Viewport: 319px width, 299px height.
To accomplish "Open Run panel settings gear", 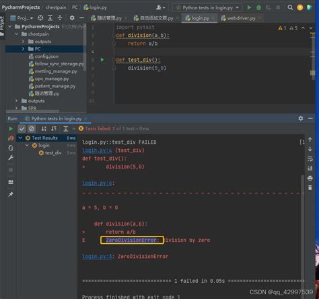I will pos(301,118).
